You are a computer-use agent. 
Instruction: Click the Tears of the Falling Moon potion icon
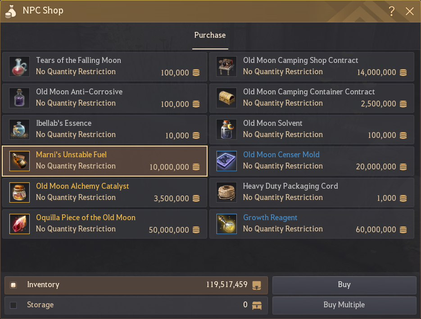click(x=19, y=66)
